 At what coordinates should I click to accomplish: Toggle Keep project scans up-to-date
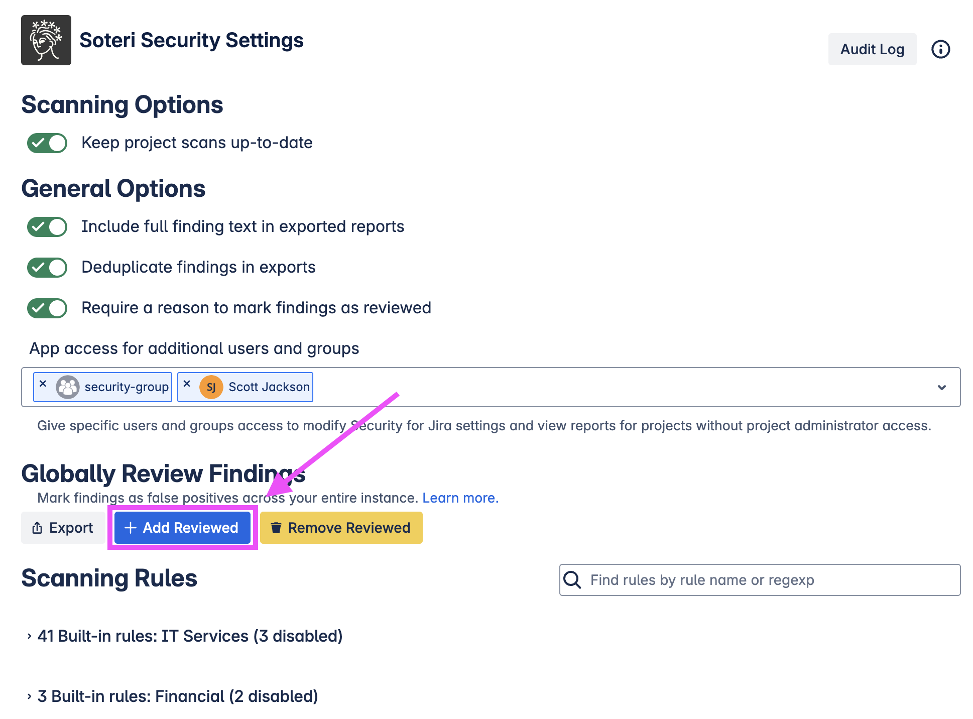47,143
